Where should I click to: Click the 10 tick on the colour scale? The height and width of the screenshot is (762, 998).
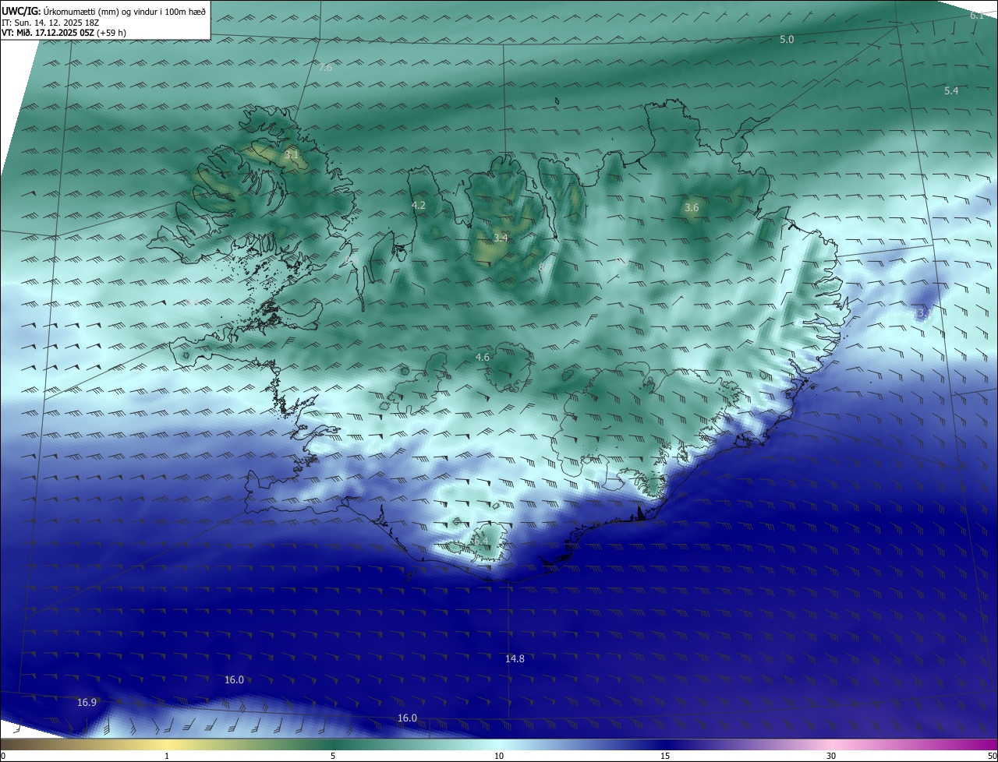point(499,757)
